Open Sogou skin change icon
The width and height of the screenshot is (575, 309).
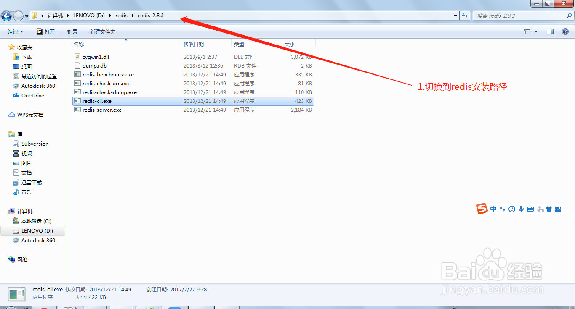click(x=549, y=209)
